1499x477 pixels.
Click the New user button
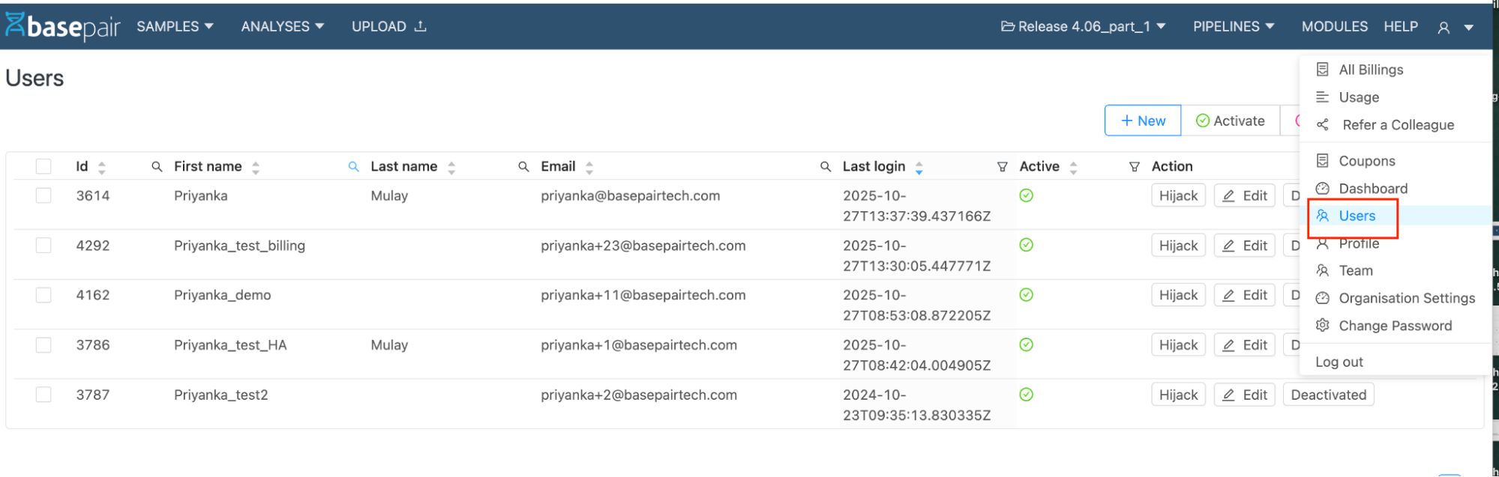pos(1142,121)
